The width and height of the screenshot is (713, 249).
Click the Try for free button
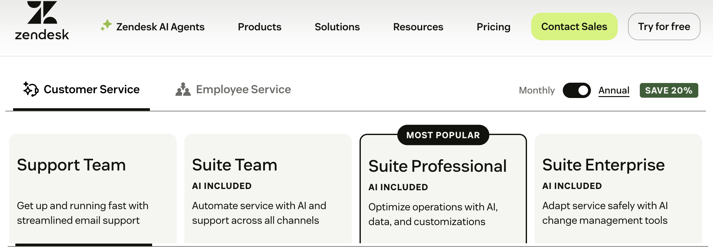664,26
